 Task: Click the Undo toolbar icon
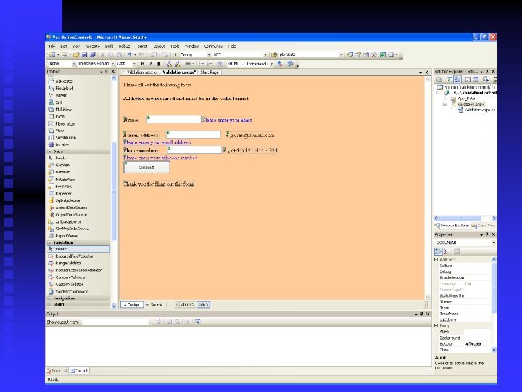129,54
